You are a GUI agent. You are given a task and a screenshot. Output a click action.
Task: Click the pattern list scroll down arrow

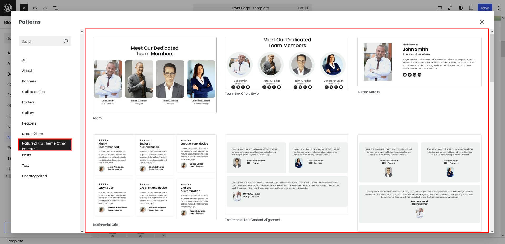click(x=492, y=231)
